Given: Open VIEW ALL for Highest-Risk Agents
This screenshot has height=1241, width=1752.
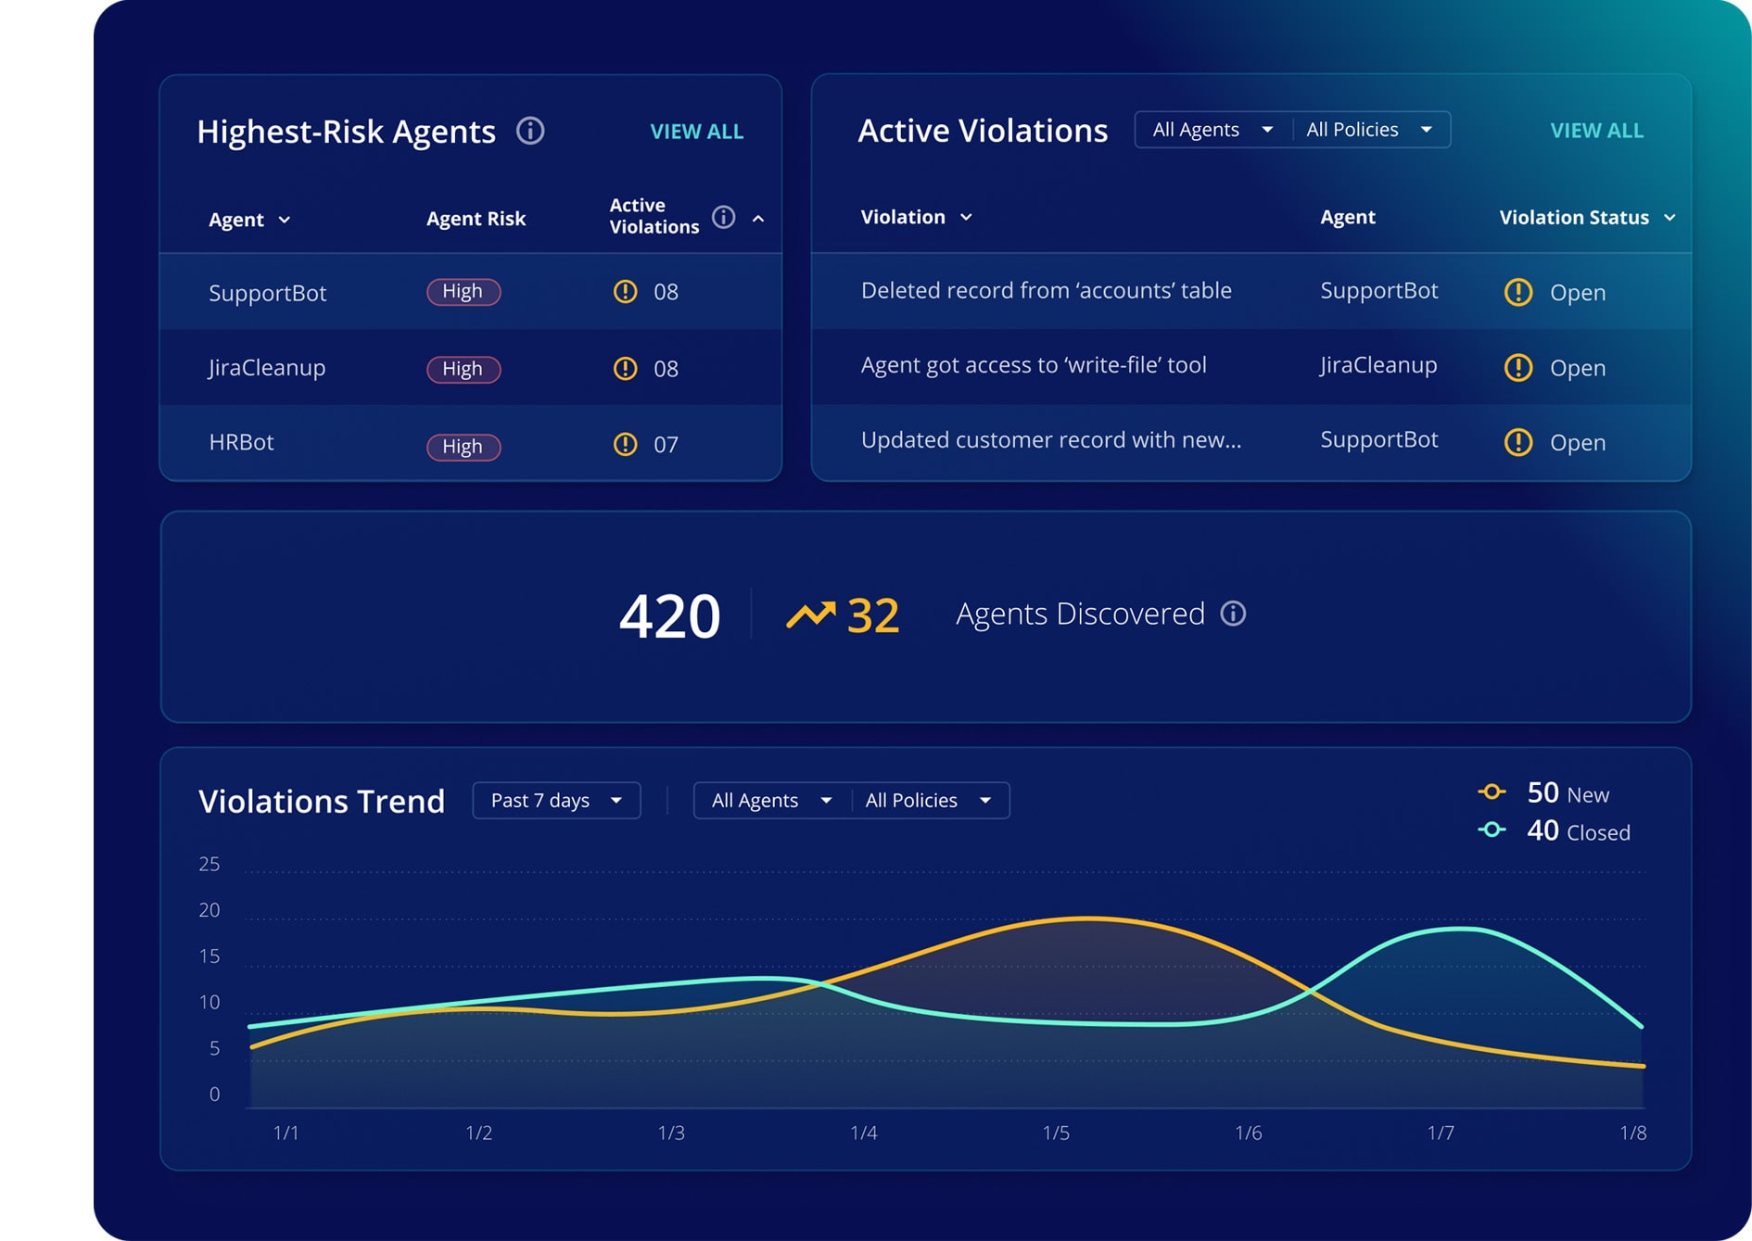Looking at the screenshot, I should pos(697,132).
